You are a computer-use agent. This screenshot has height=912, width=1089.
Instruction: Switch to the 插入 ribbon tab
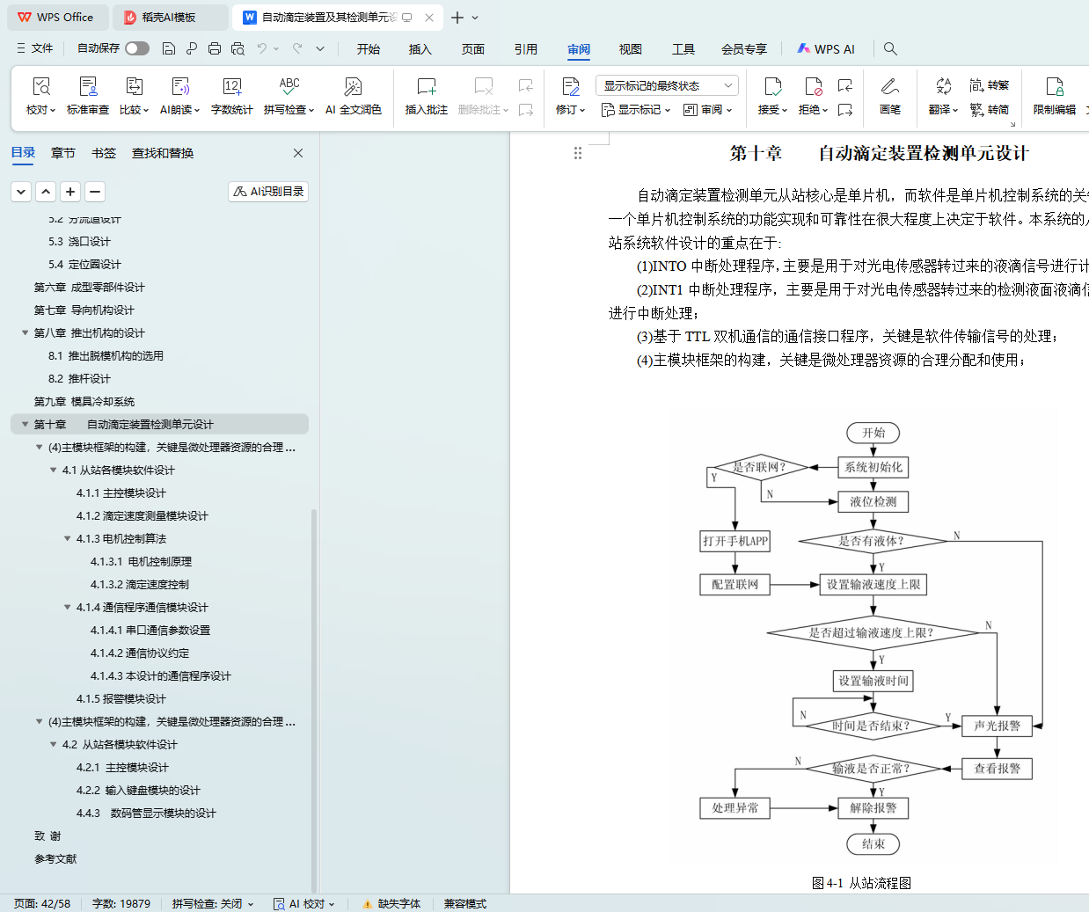tap(420, 49)
